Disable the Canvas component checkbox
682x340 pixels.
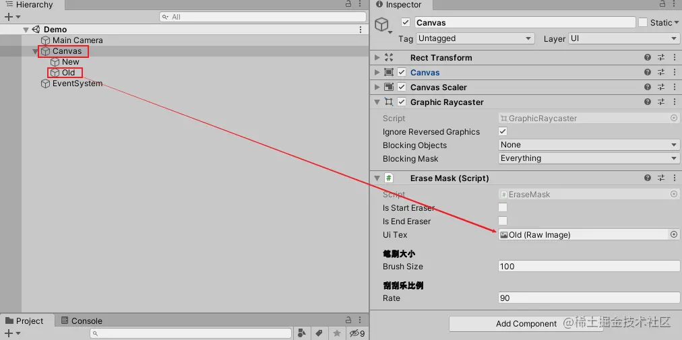click(x=402, y=72)
